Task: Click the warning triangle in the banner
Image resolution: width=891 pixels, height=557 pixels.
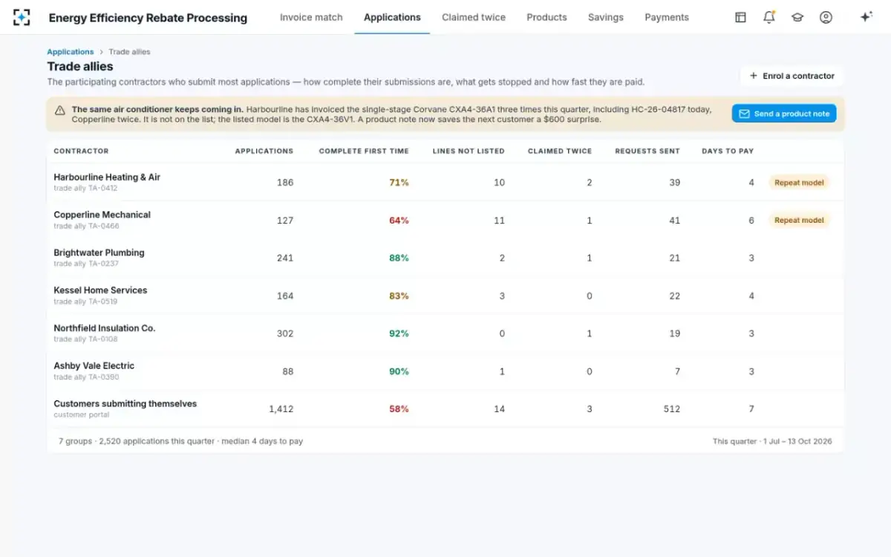Action: click(x=60, y=110)
